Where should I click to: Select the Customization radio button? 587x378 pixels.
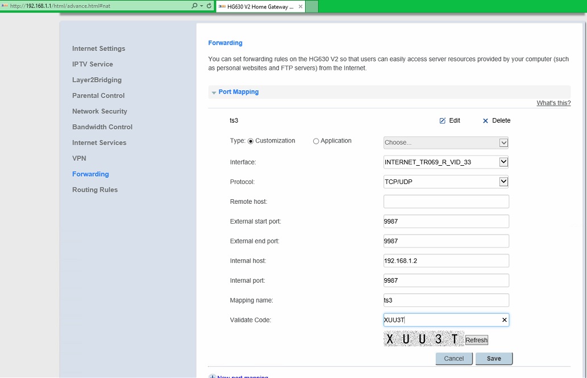(251, 141)
